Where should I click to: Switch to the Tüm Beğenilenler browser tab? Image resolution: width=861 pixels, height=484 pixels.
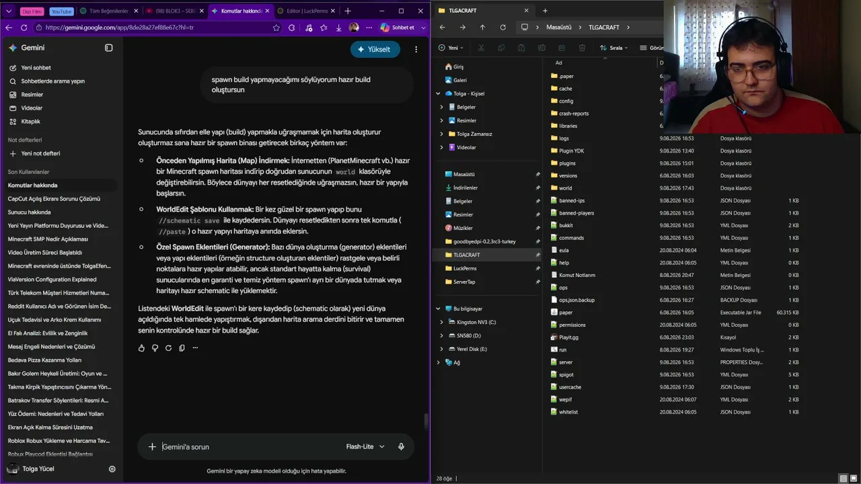pos(108,11)
